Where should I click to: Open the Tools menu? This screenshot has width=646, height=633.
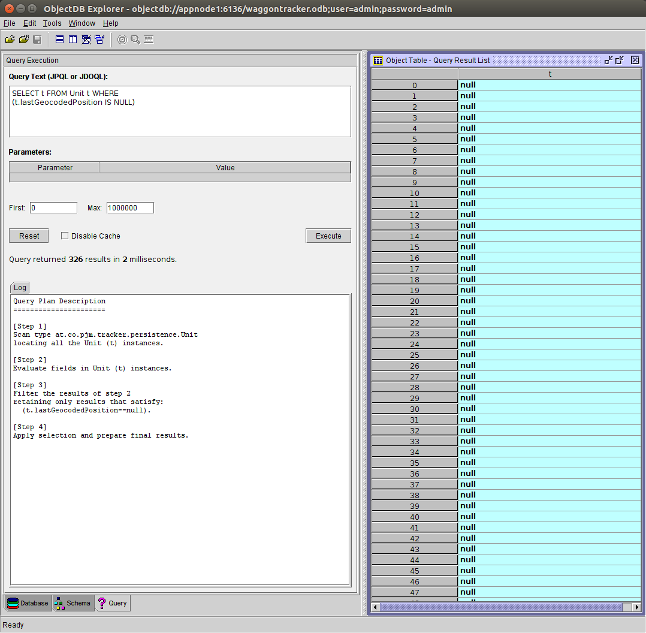[52, 23]
